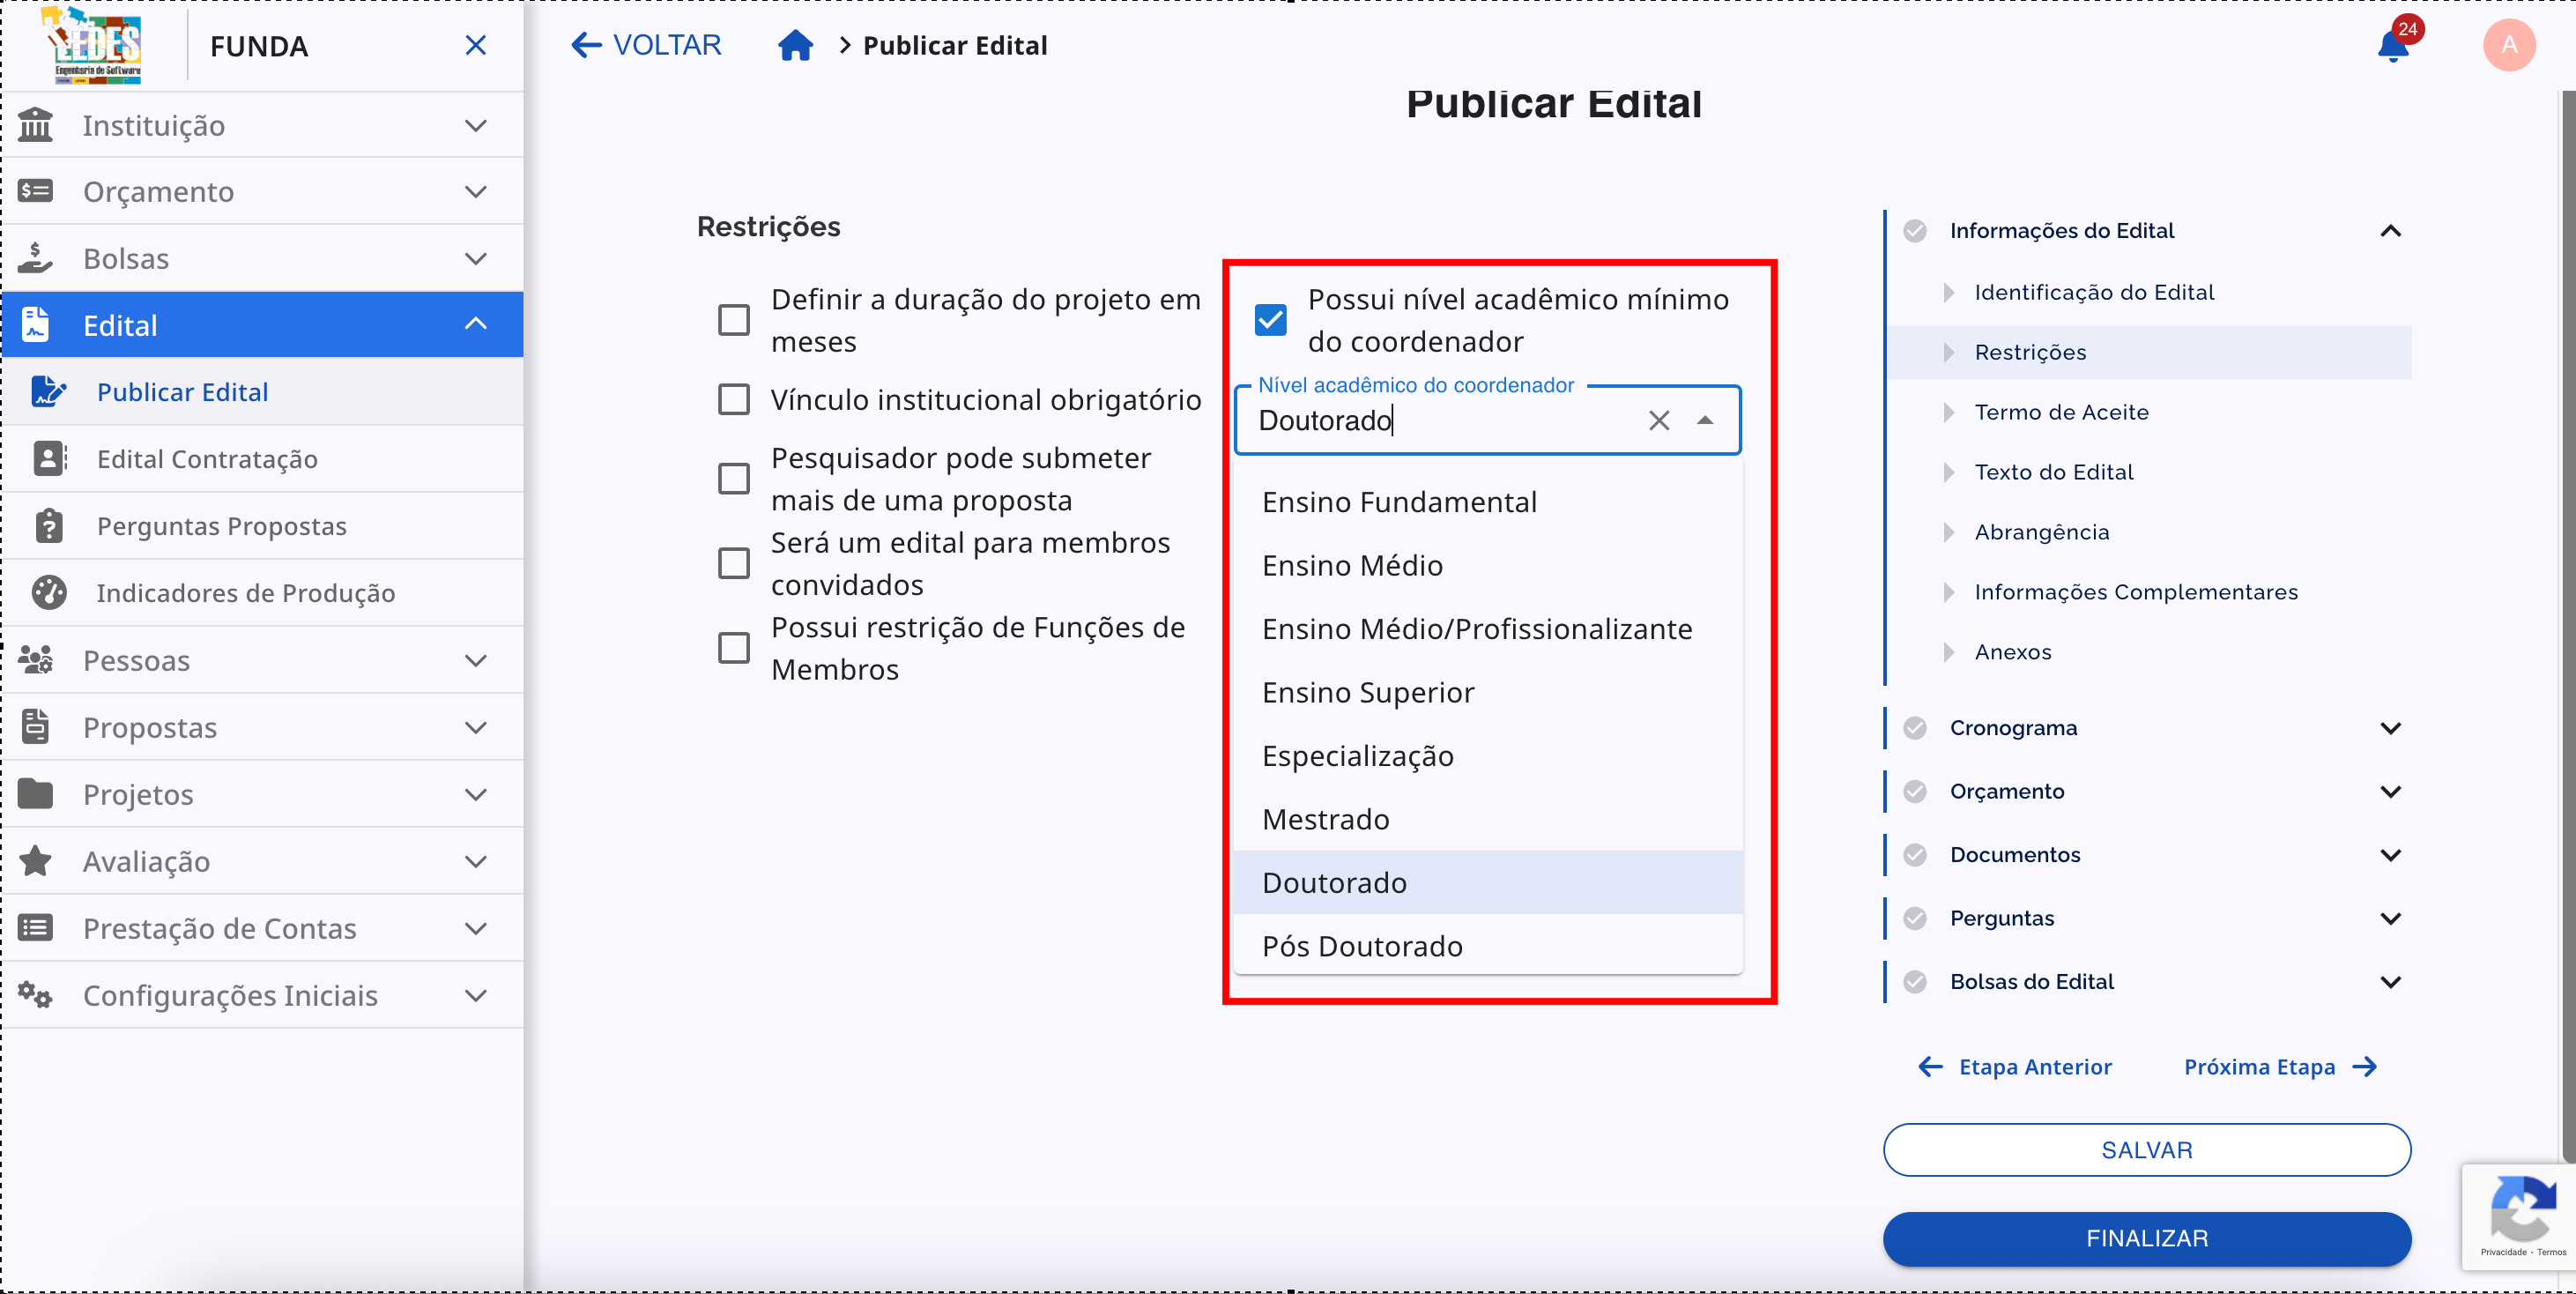Open the Orçamento section icon
Image resolution: width=2576 pixels, height=1294 pixels.
click(x=37, y=190)
